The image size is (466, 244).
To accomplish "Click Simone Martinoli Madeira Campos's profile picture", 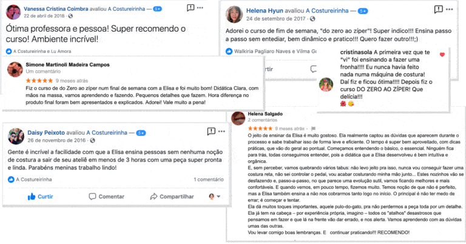I will point(15,69).
